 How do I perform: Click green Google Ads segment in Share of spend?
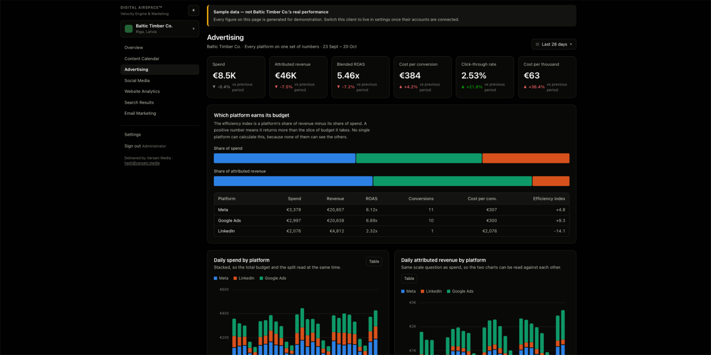click(419, 158)
